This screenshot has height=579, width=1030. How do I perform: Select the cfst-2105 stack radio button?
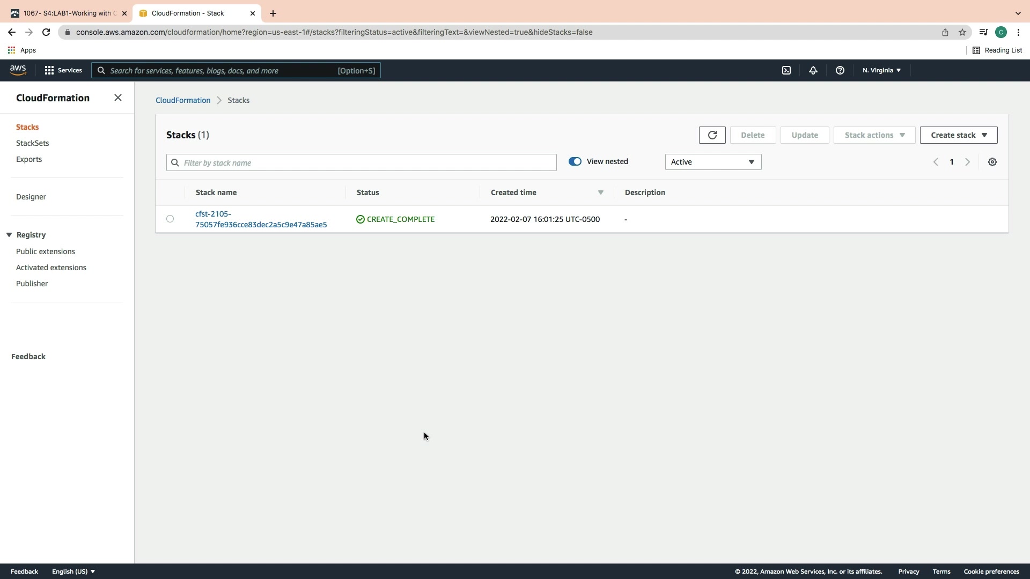click(170, 219)
